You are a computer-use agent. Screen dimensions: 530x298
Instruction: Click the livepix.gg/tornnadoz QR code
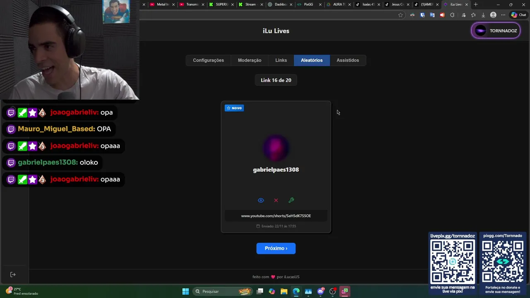(453, 262)
